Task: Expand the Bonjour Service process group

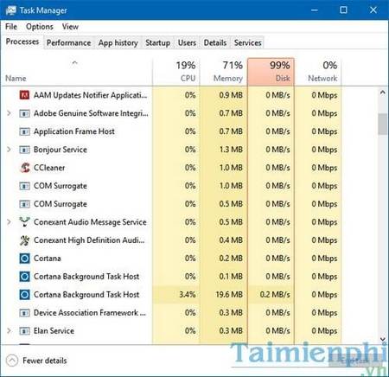Action: tap(9, 150)
